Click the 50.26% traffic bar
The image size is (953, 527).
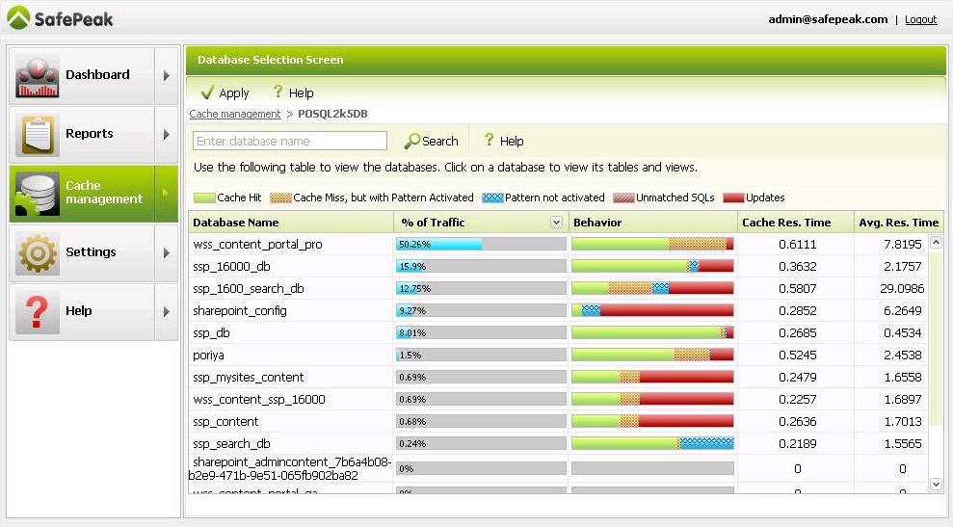[x=481, y=245]
